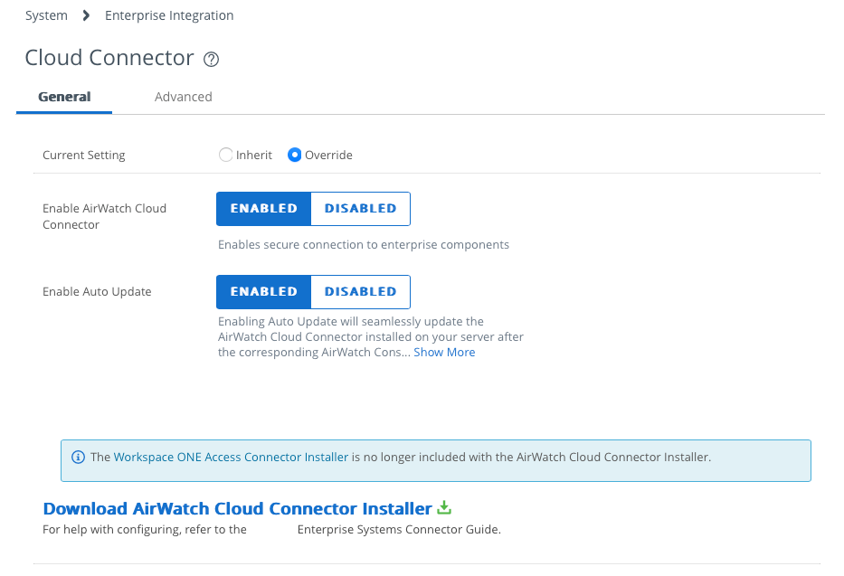Set Enable AirWatch Cloud Connector to Disabled
The image size is (844, 576).
(360, 208)
